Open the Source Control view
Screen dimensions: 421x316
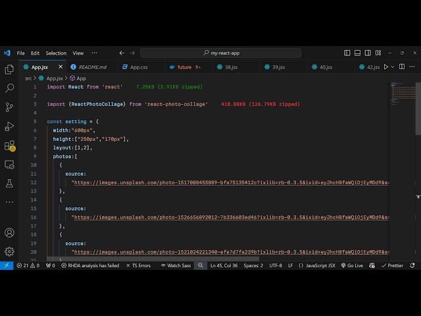click(9, 107)
